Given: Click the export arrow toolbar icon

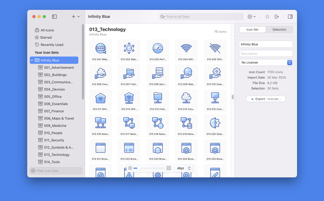Looking at the screenshot, I should click(277, 17).
